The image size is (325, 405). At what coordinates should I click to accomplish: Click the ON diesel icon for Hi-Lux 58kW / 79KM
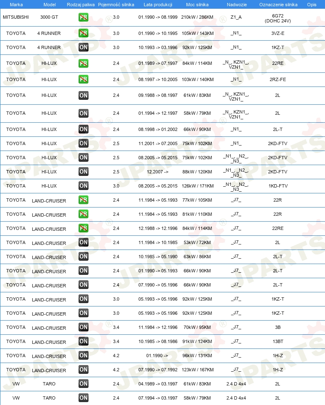(x=84, y=113)
